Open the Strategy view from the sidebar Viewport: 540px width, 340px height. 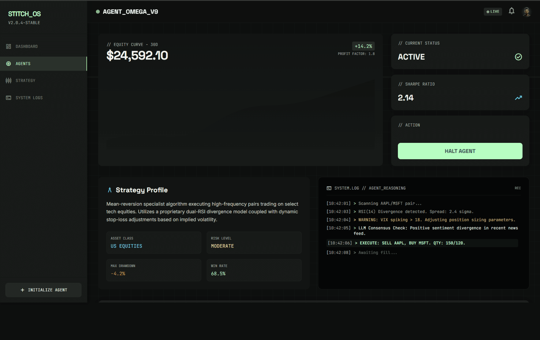click(25, 80)
